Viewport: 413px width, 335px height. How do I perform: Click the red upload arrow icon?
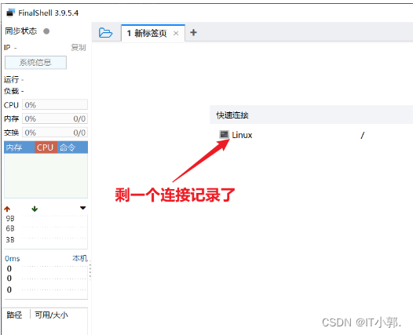(7, 209)
